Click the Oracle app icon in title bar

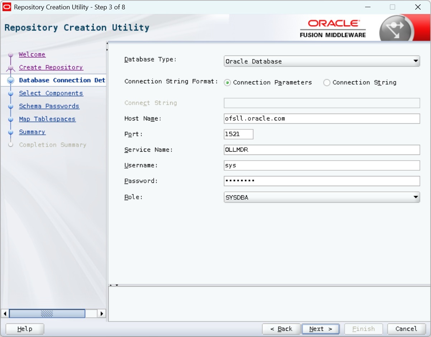(x=7, y=7)
